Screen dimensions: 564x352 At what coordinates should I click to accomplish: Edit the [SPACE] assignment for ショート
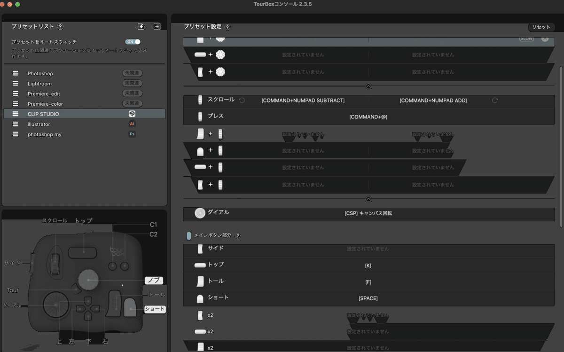coord(368,298)
